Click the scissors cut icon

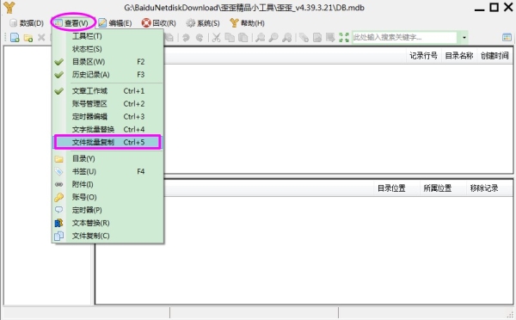pyautogui.click(x=216, y=38)
